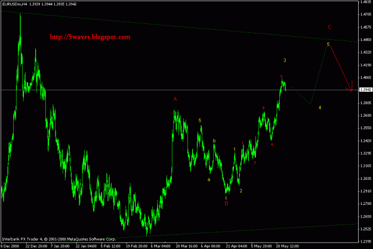Click the 21 Apr 04:00 time label

click(x=236, y=246)
